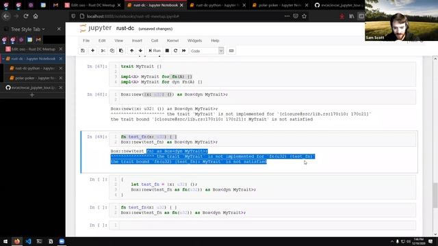Switch to the evcxr GitHub tab

point(339,5)
